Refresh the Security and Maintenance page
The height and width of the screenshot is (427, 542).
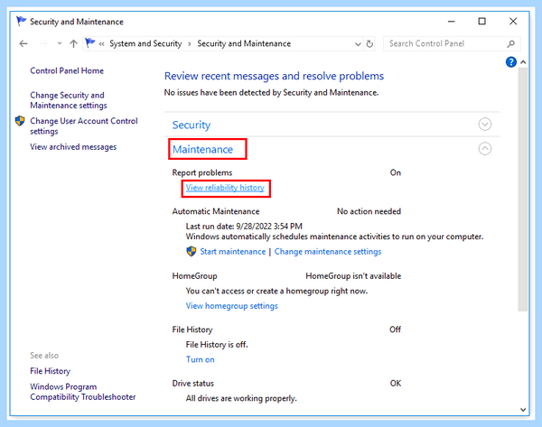tap(369, 44)
